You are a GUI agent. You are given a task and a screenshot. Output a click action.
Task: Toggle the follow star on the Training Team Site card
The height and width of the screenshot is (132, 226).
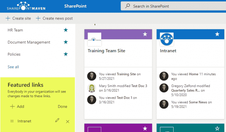click(x=145, y=34)
